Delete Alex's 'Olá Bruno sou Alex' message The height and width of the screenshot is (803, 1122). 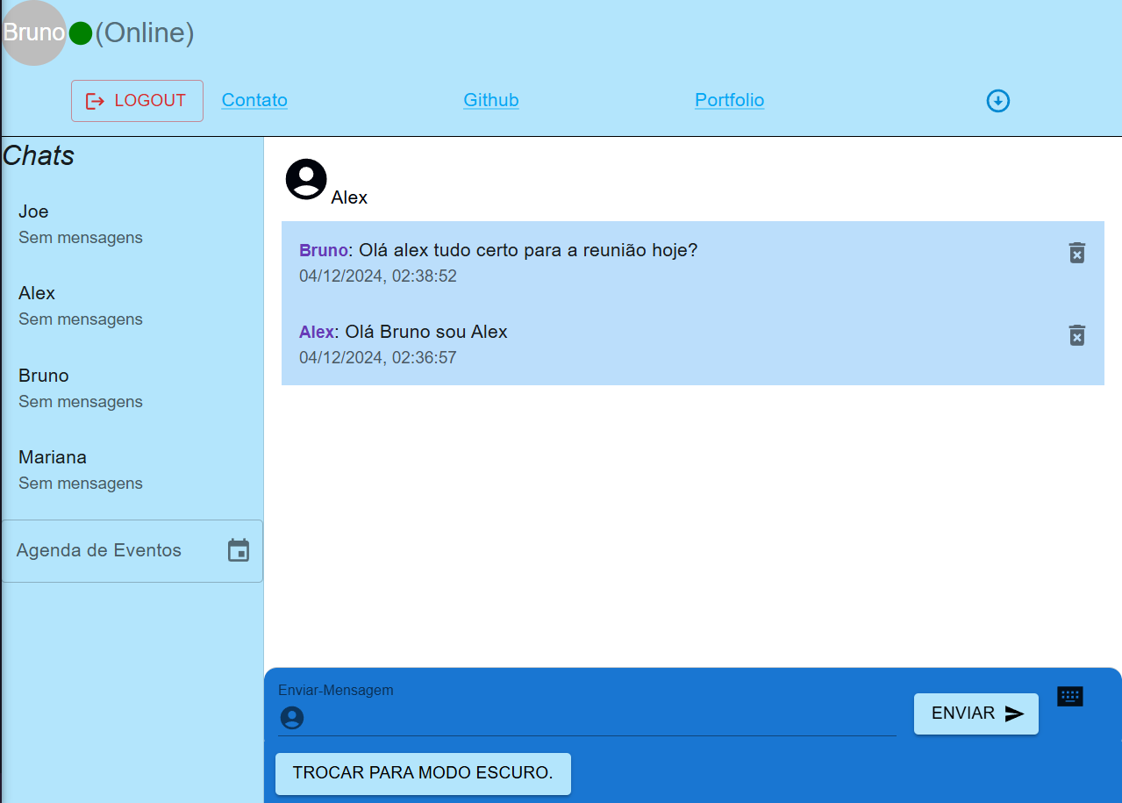click(x=1076, y=335)
